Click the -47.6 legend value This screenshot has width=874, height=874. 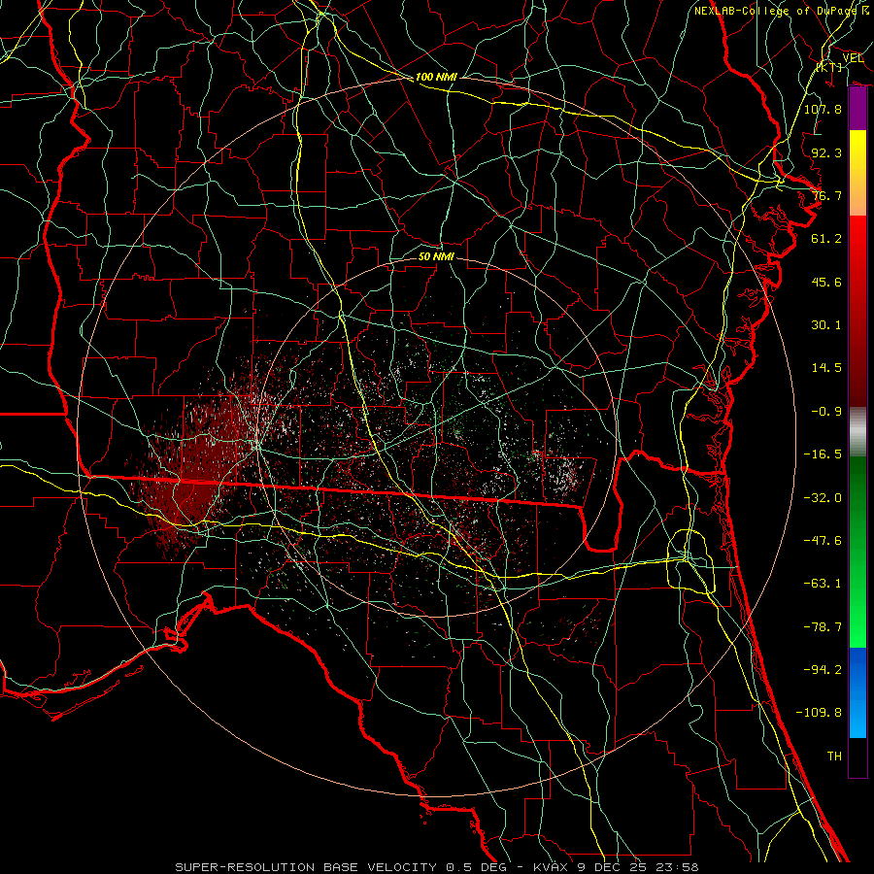pyautogui.click(x=823, y=541)
